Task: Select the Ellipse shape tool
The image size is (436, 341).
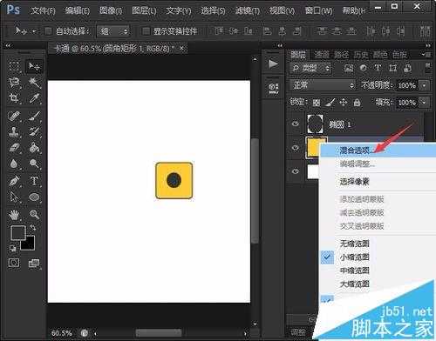Action: click(x=34, y=197)
